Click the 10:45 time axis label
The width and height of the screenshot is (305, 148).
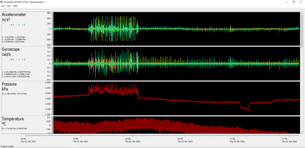point(80,140)
